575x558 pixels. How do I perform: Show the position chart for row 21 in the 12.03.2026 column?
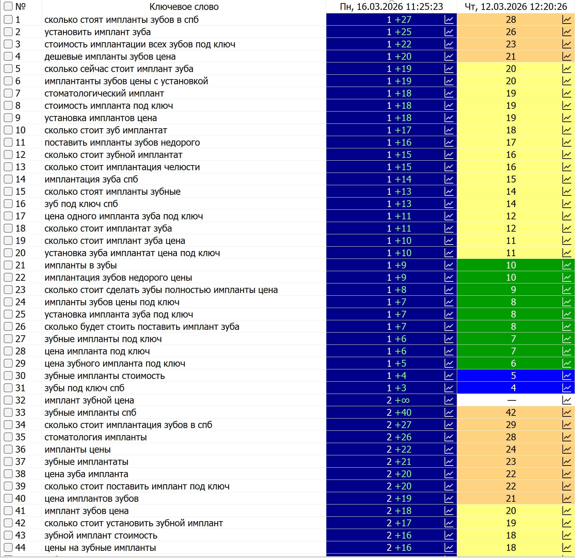tap(566, 265)
